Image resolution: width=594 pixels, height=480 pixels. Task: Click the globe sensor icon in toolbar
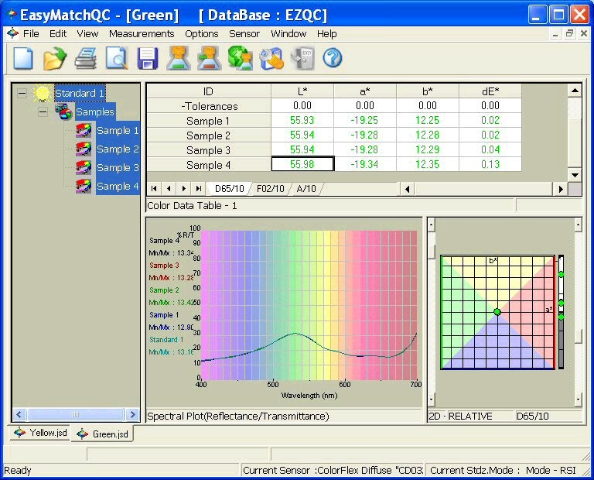point(240,58)
